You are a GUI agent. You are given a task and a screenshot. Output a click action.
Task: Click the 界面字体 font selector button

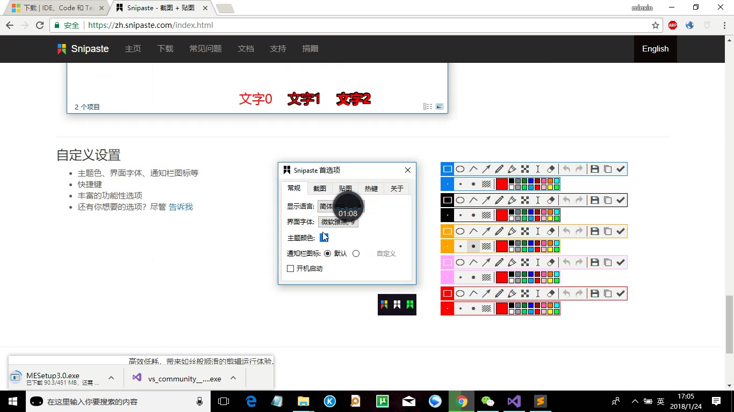tap(338, 222)
